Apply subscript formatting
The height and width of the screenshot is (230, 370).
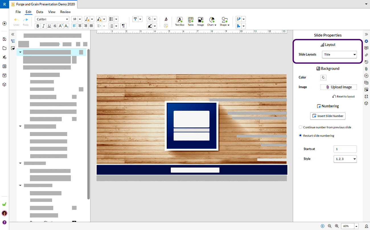(x=66, y=26)
